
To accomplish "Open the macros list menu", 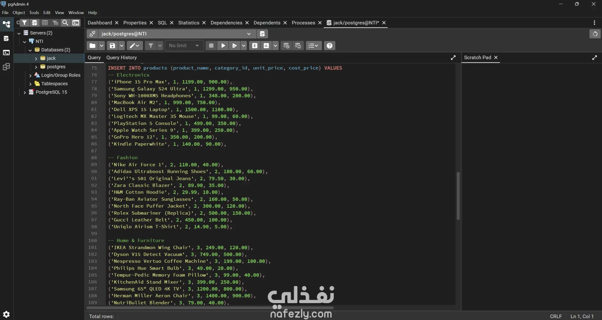I will (314, 46).
